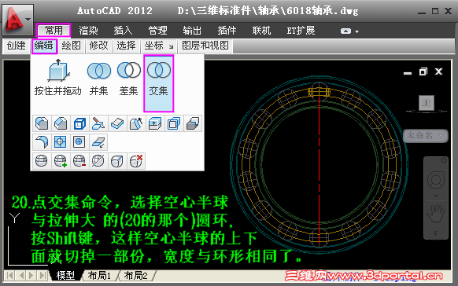Expand the 编辑 panel
The width and height of the screenshot is (458, 286).
point(44,46)
